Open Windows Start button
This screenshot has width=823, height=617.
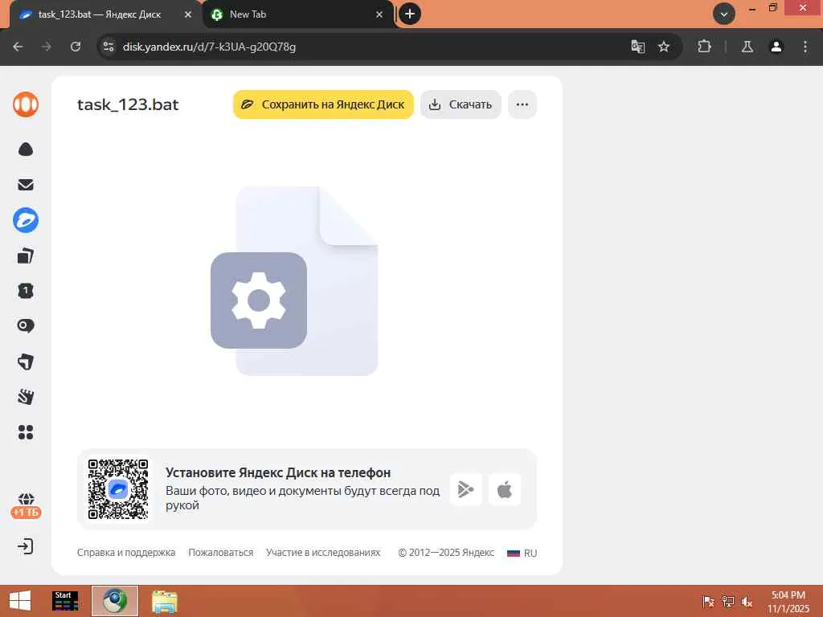20,601
